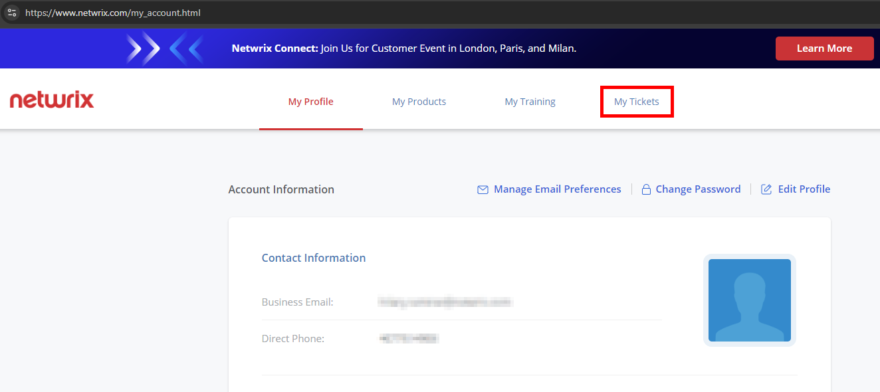Go to the My Training tab
This screenshot has width=880, height=392.
(530, 102)
